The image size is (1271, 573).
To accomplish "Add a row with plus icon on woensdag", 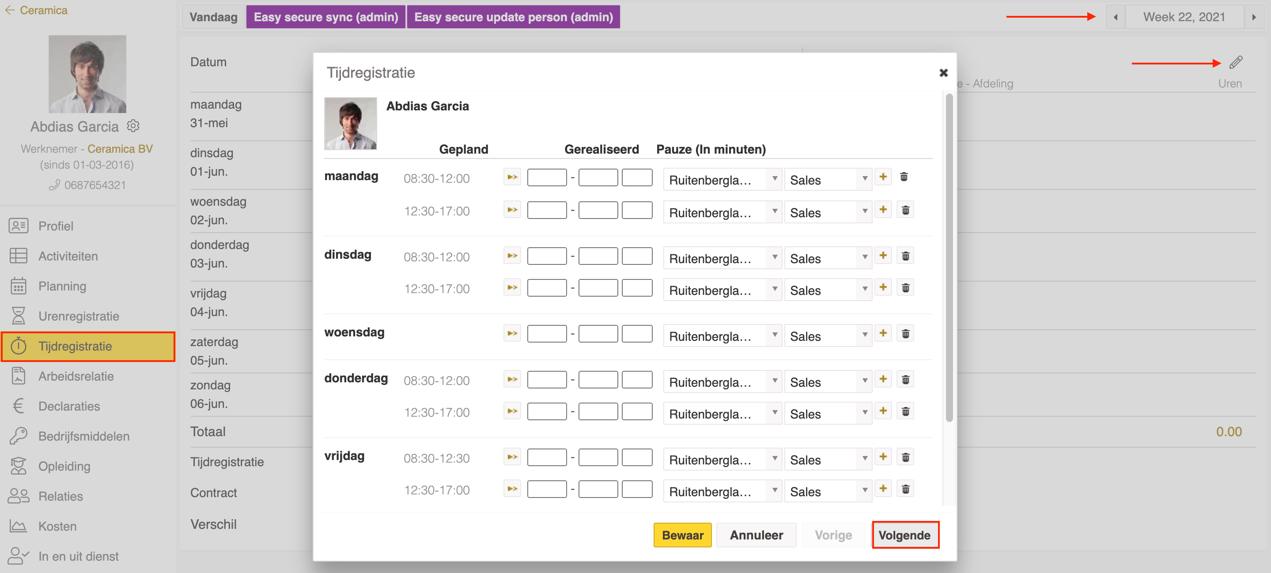I will tap(883, 333).
